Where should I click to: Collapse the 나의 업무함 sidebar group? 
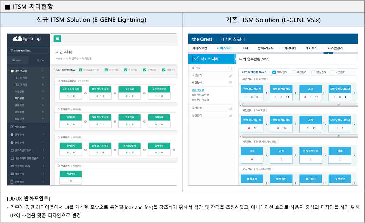(x=43, y=71)
